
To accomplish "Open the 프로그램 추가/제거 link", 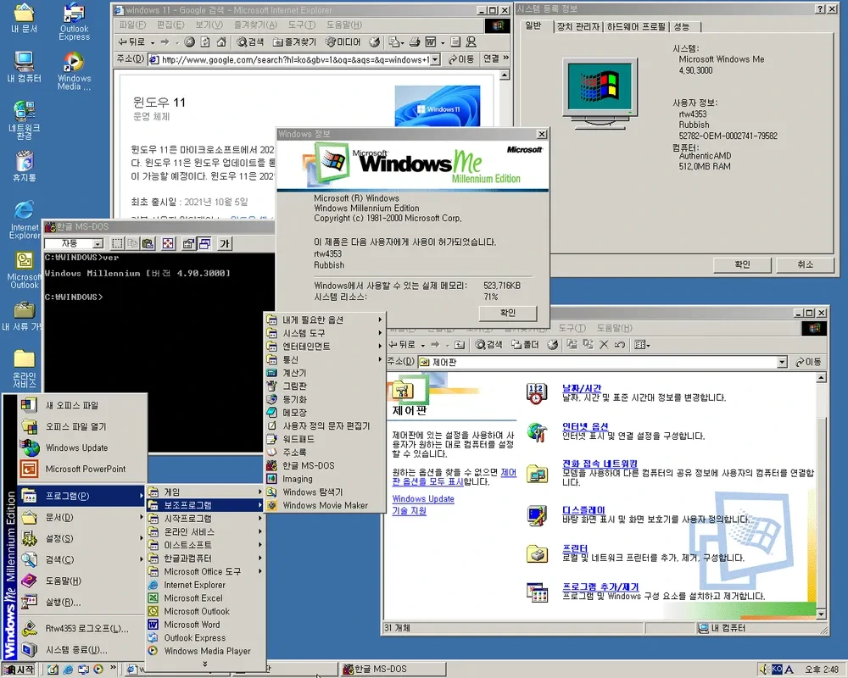I will click(x=600, y=586).
